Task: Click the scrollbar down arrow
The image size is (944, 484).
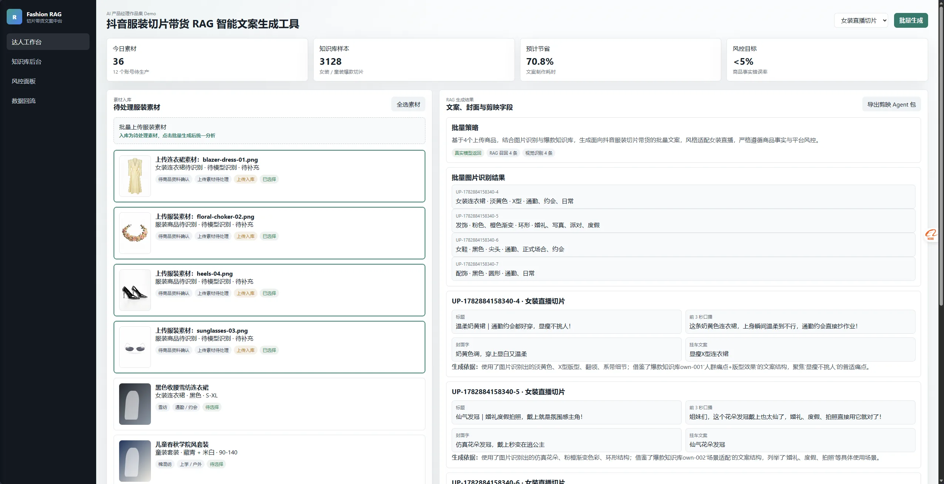Action: pyautogui.click(x=941, y=481)
